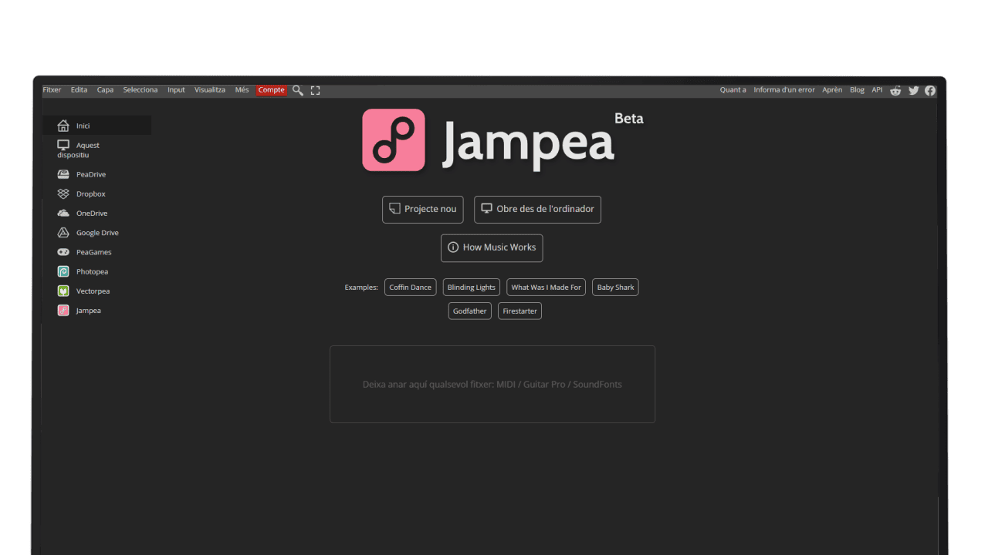Open the Compte menu
This screenshot has height=555, width=988.
tap(271, 90)
